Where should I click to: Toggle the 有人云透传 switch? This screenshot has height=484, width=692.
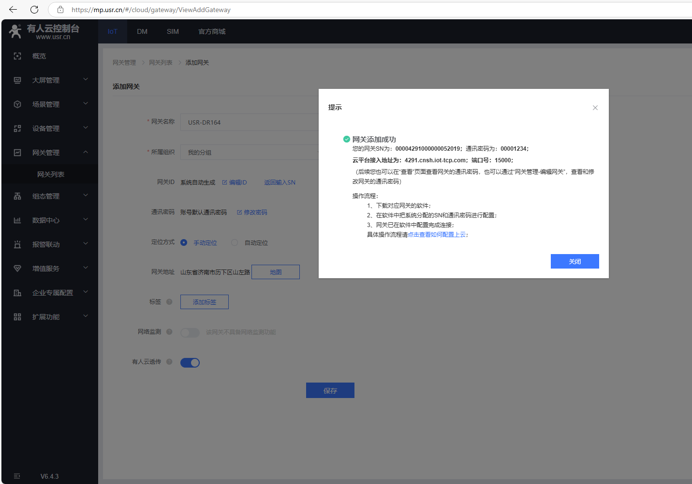pyautogui.click(x=190, y=363)
